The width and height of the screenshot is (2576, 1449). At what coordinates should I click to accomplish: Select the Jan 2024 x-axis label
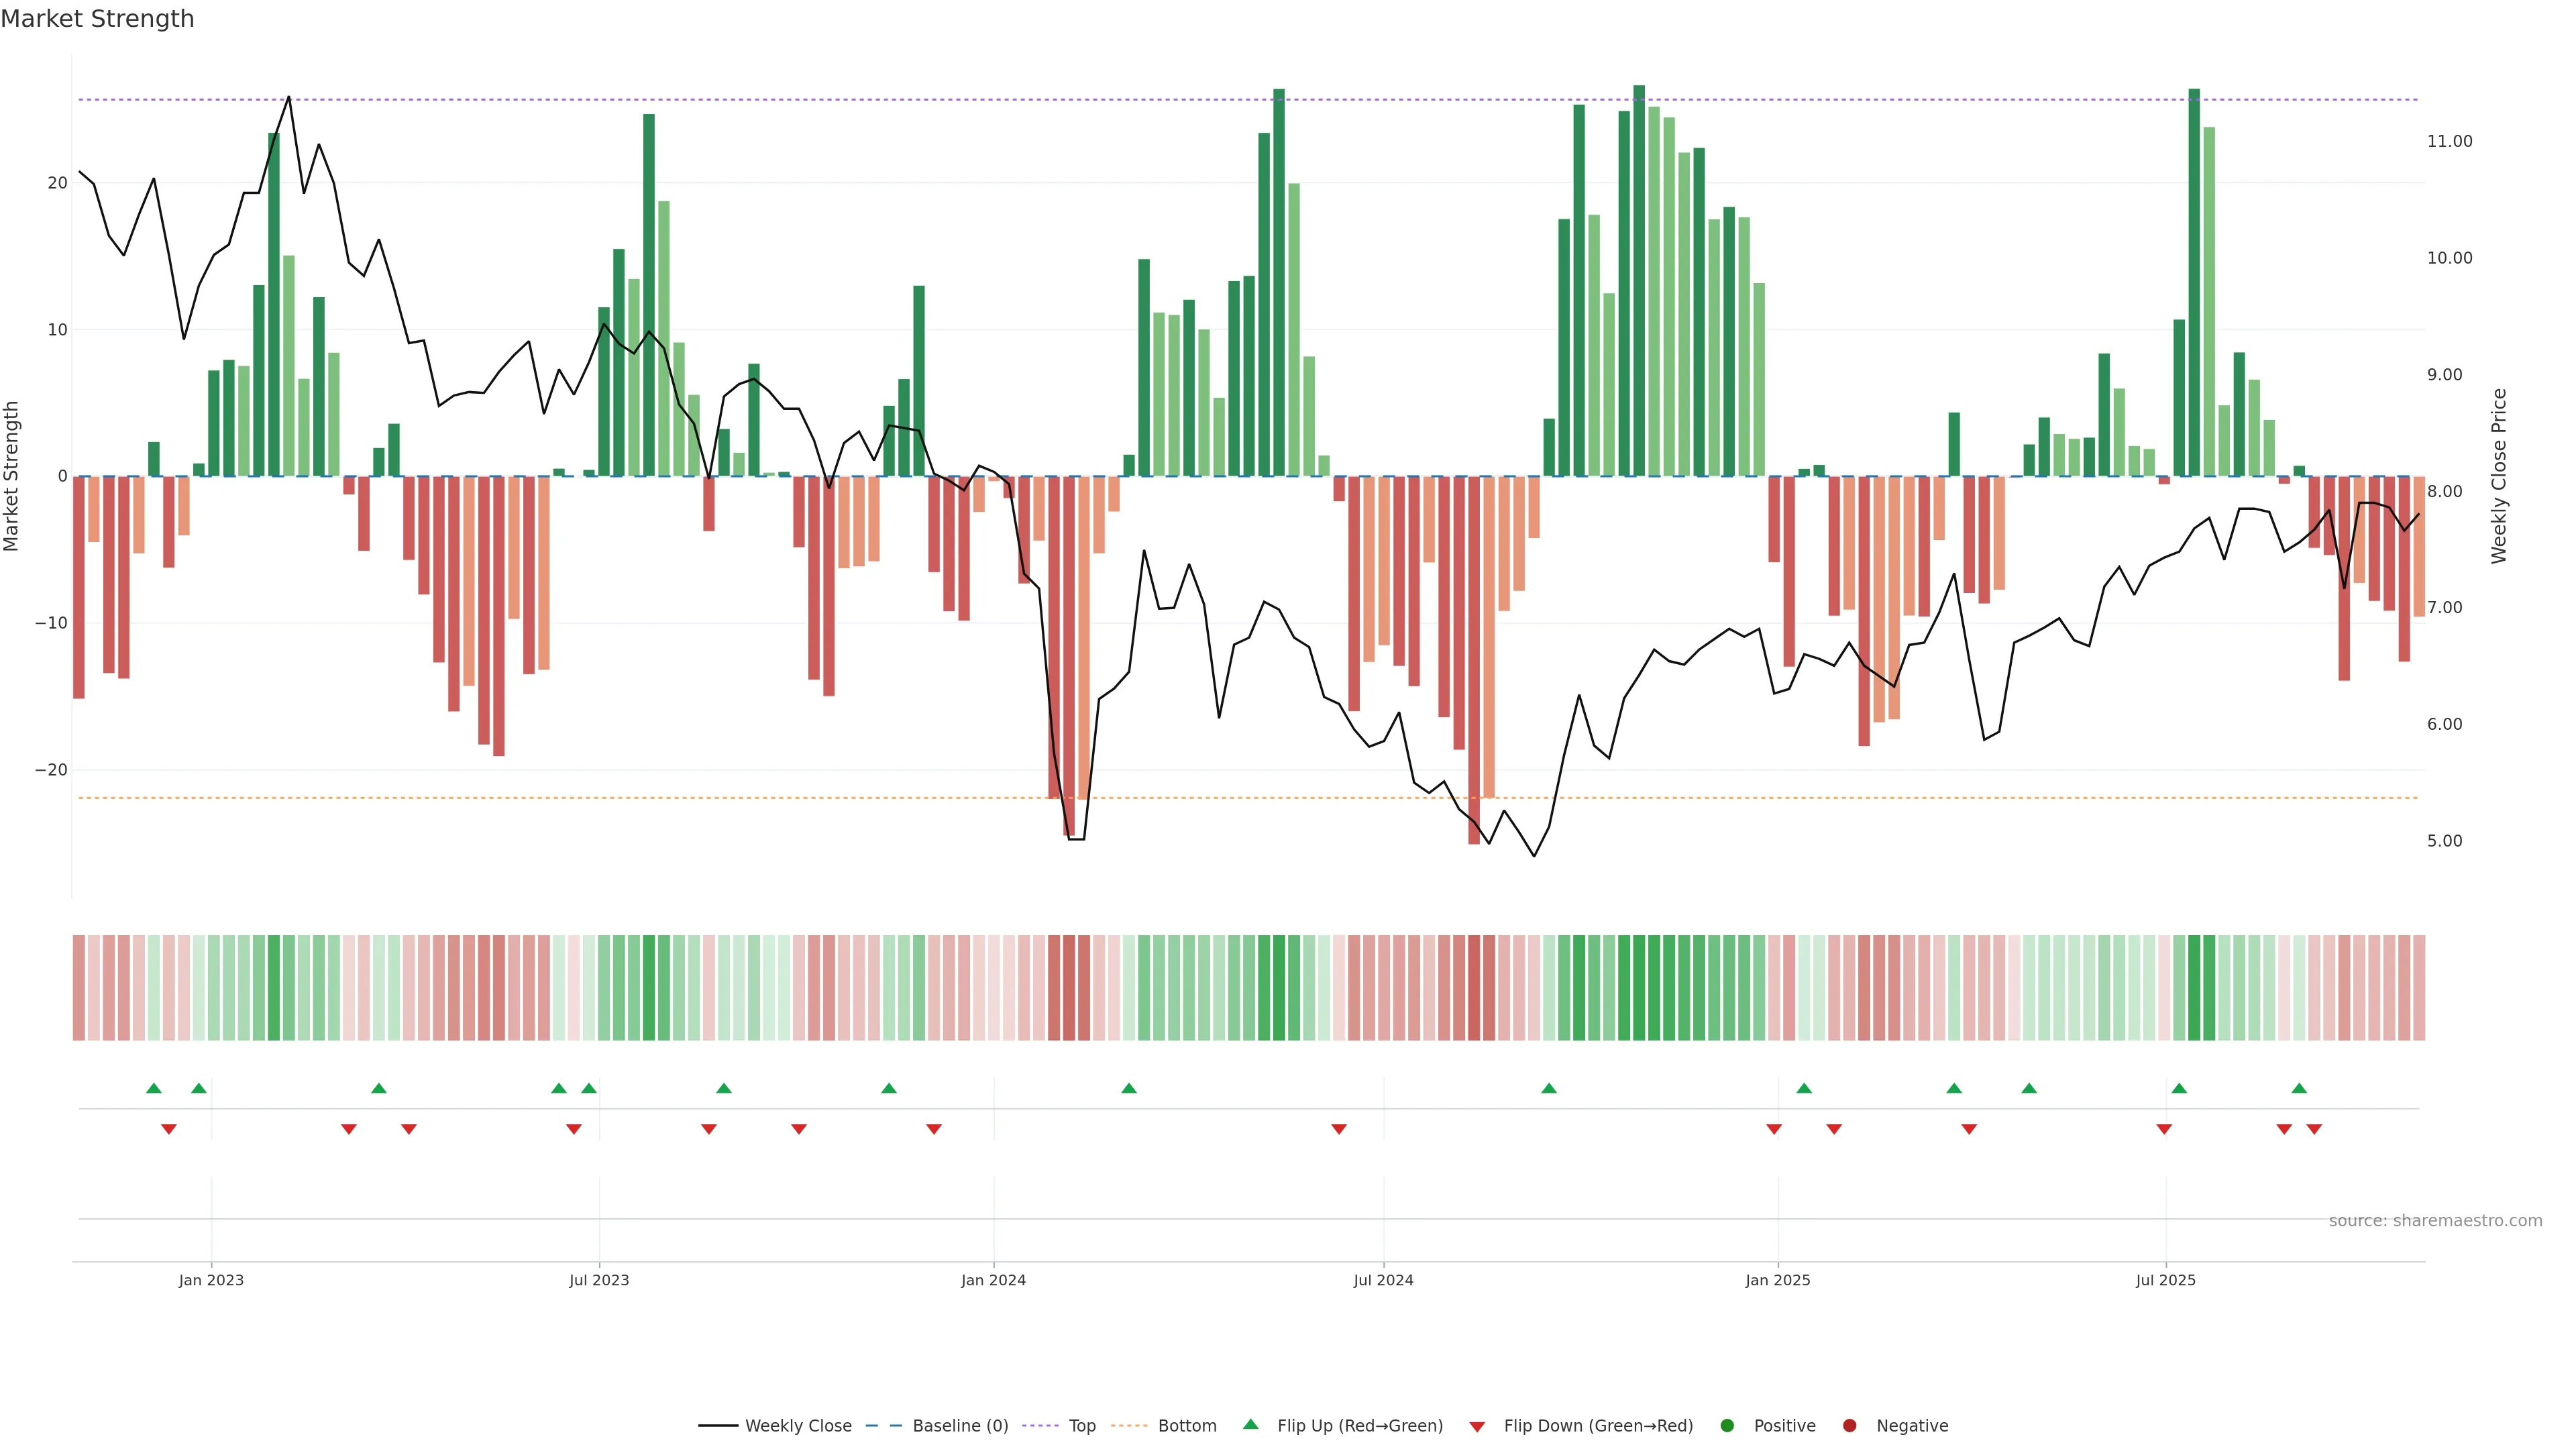(x=993, y=1280)
